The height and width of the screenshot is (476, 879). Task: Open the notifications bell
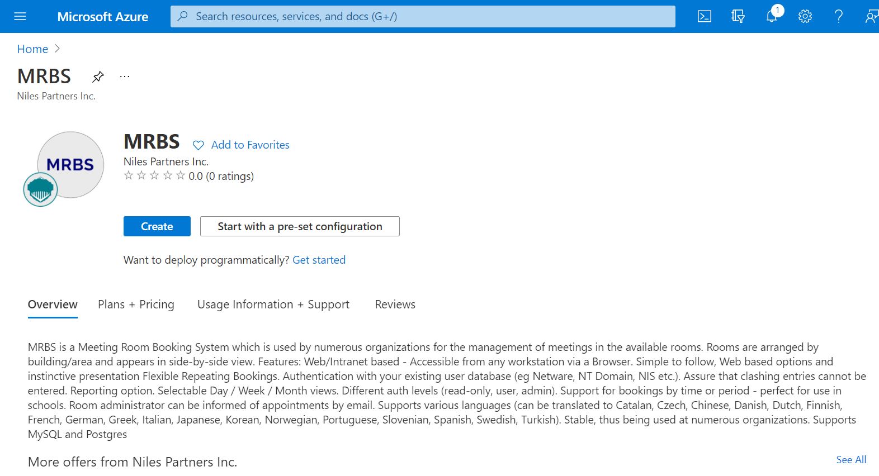(772, 16)
